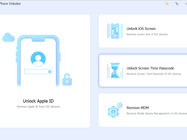Select the Unlock Screen Time Passcode card
Viewport: 187px width, 140px height.
tap(143, 71)
